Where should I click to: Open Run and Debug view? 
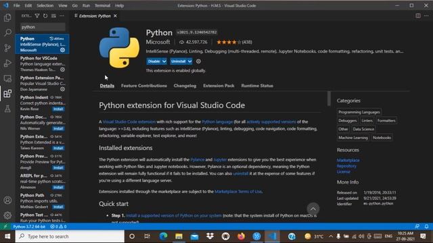click(x=7, y=63)
